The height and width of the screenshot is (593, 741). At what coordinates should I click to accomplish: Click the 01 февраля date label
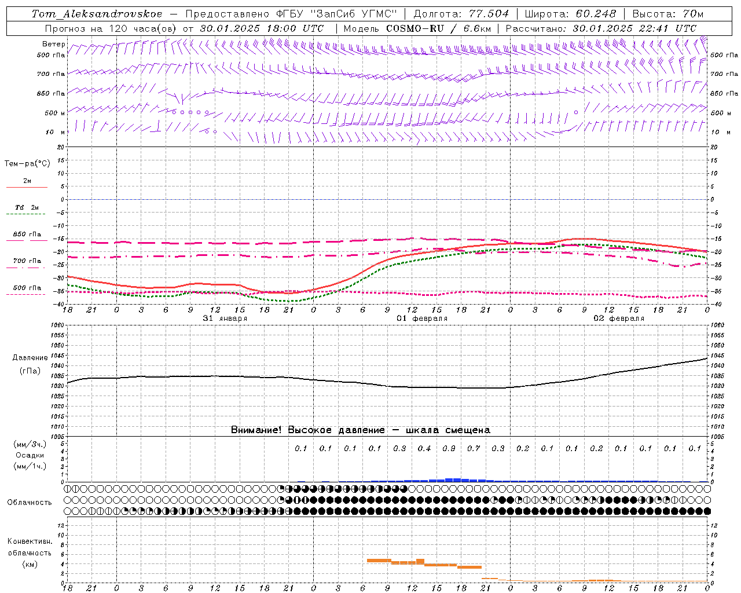(x=422, y=319)
